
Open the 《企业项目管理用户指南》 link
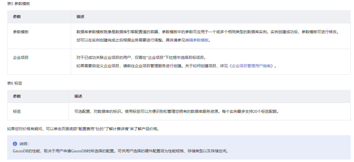(251, 66)
